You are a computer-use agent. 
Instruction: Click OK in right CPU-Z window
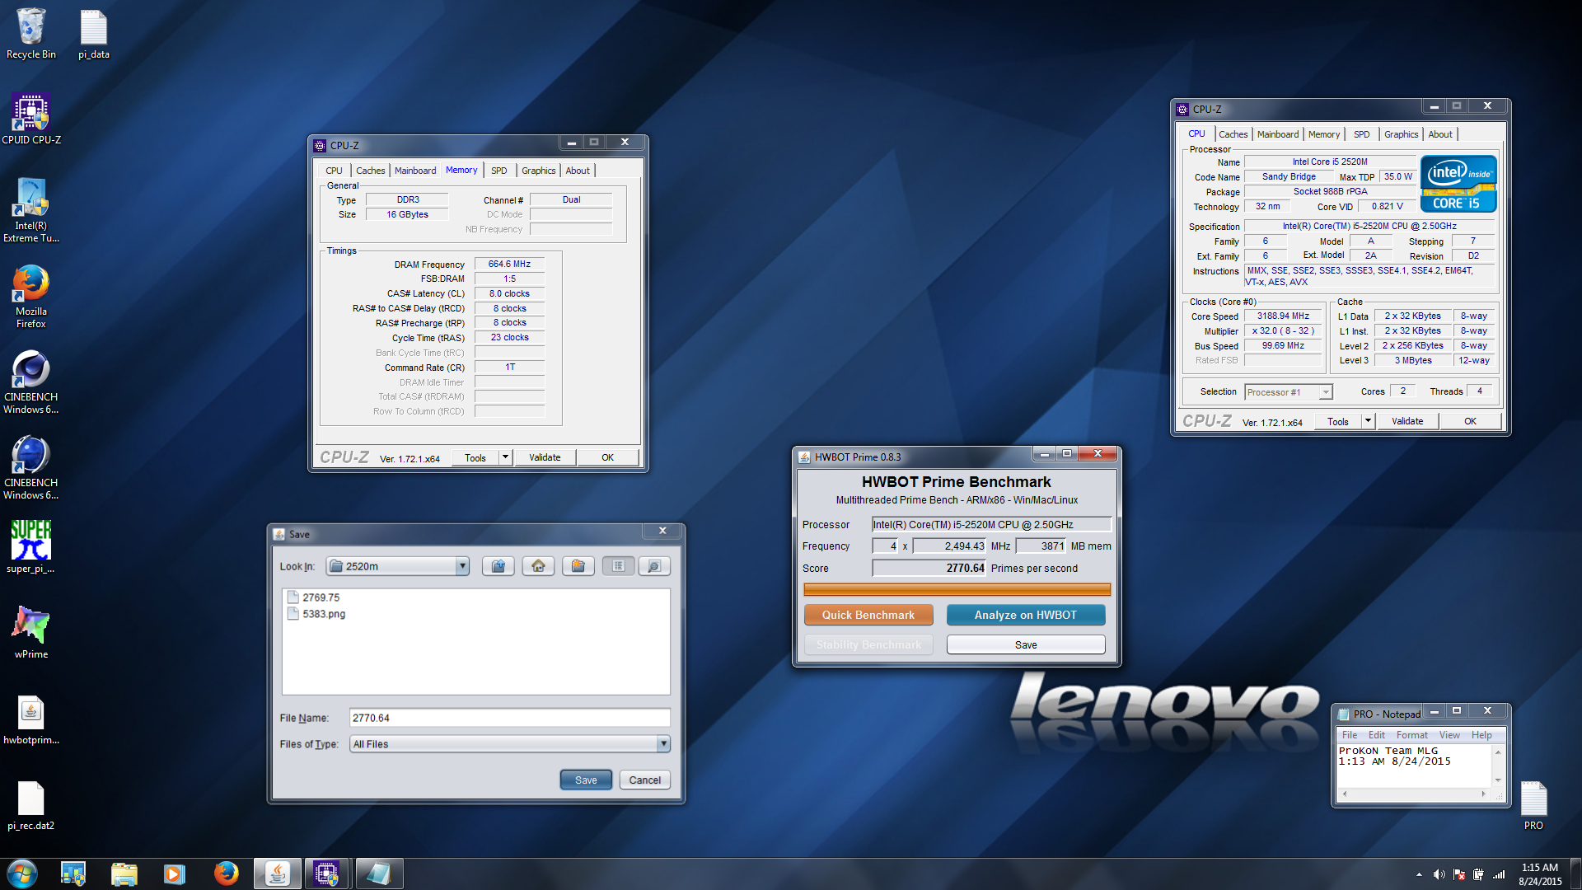(x=1471, y=421)
